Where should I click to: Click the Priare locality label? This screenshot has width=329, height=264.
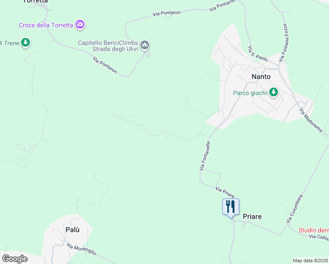(252, 216)
